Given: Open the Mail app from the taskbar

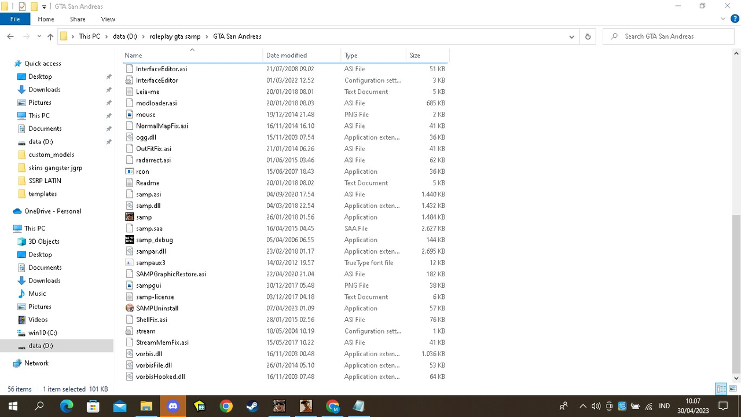Looking at the screenshot, I should (x=120, y=406).
